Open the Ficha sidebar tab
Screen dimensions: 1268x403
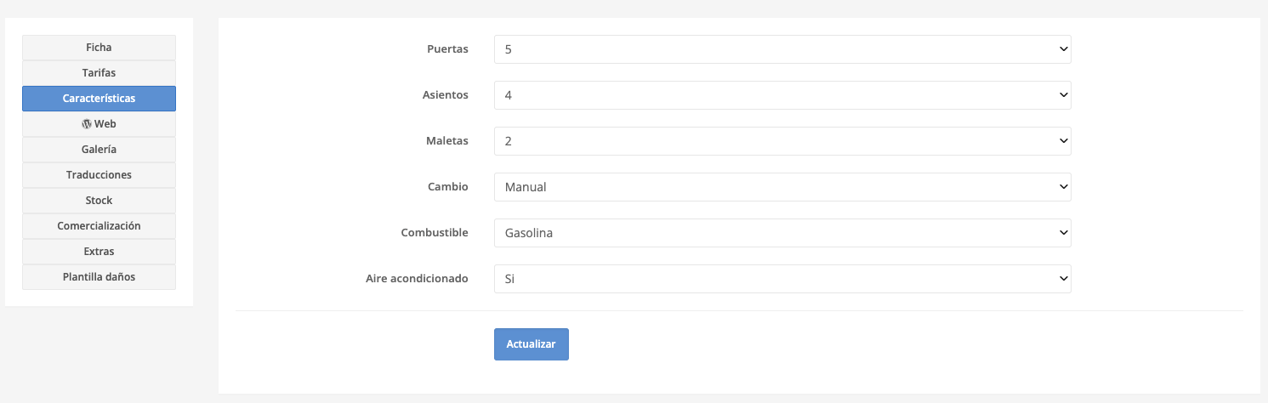[99, 48]
